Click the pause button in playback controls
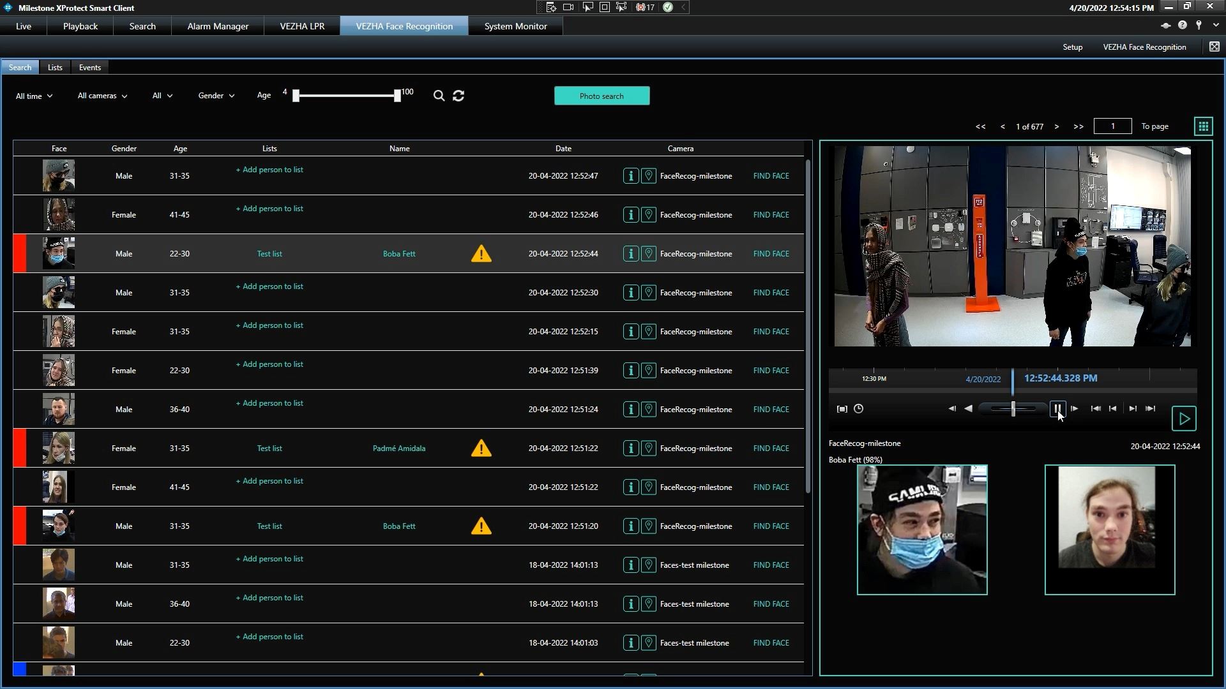This screenshot has height=689, width=1226. (x=1057, y=408)
